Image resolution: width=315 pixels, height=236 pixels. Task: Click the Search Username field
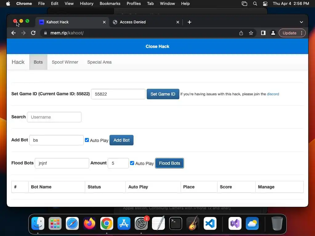coord(54,117)
